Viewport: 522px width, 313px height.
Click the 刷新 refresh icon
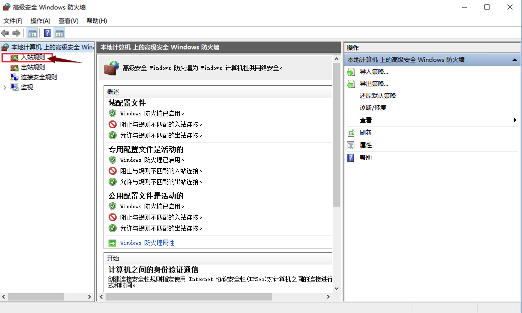click(351, 133)
